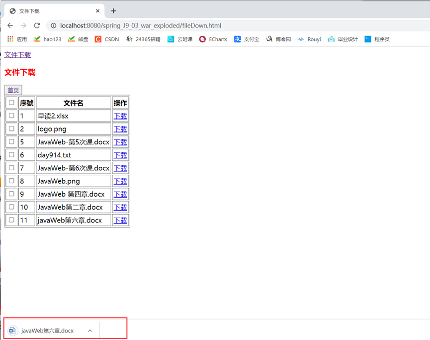Download JavaWeb 第四章.docx via 下载 link
Image resolution: width=430 pixels, height=340 pixels.
[x=120, y=194]
